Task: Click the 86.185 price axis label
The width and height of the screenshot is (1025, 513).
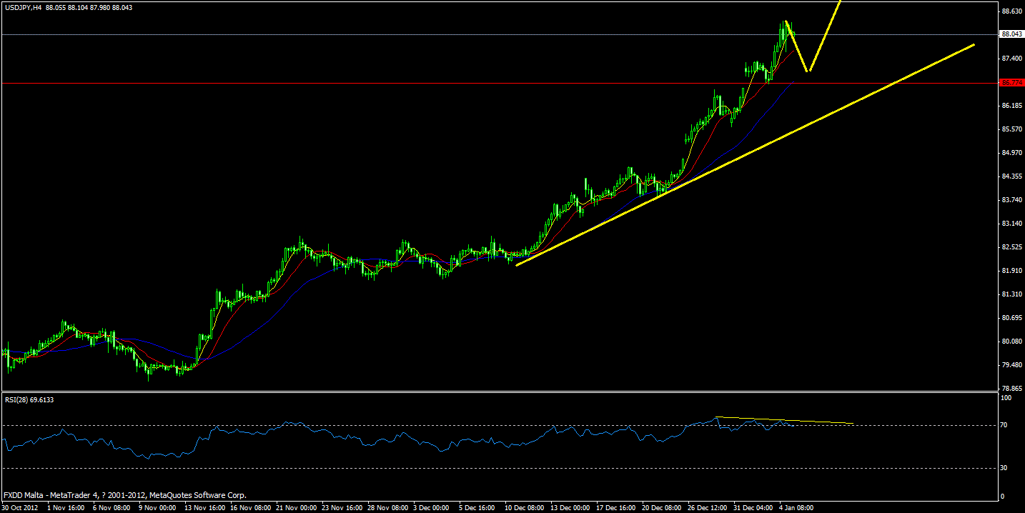Action: (x=1011, y=105)
